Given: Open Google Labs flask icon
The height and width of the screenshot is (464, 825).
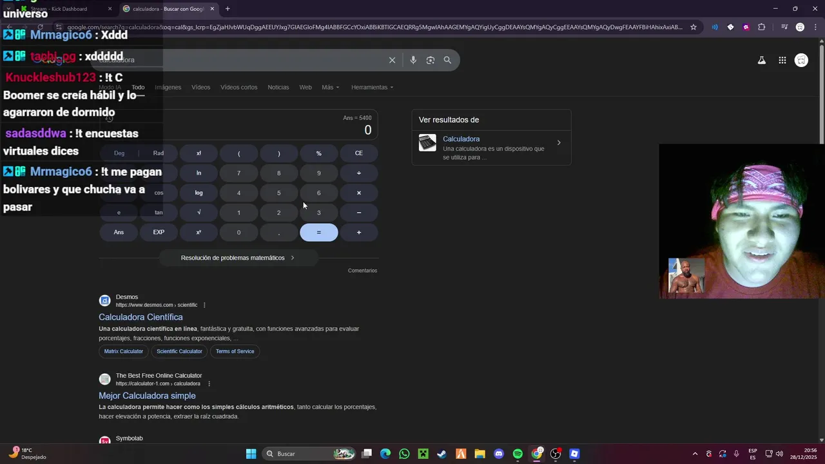Looking at the screenshot, I should pos(761,60).
